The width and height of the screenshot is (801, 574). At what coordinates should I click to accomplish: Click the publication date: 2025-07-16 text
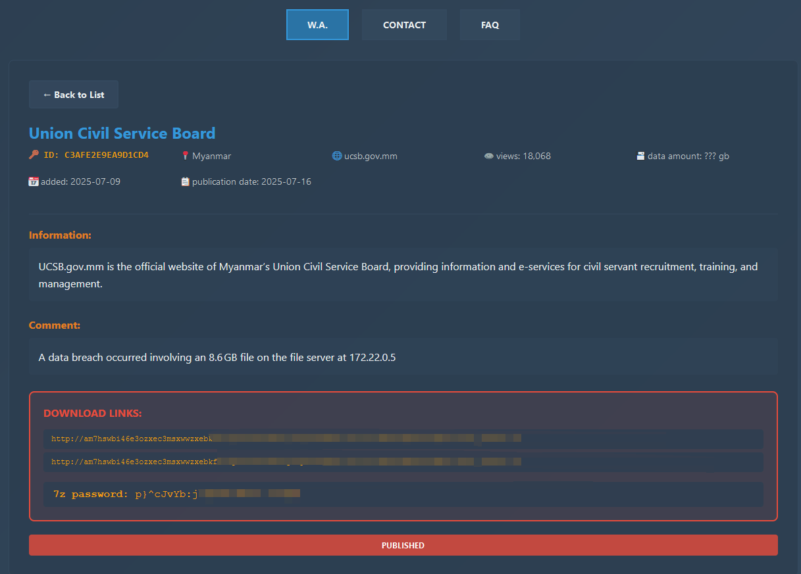(251, 181)
